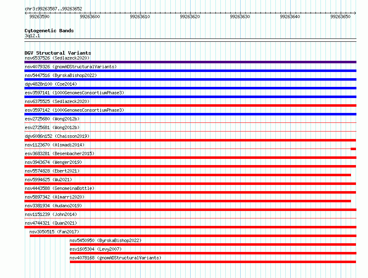Select nsv5897342 (Almarri2020) label
Image resolution: width=368 pixels, height=278 pixels.
(x=55, y=197)
